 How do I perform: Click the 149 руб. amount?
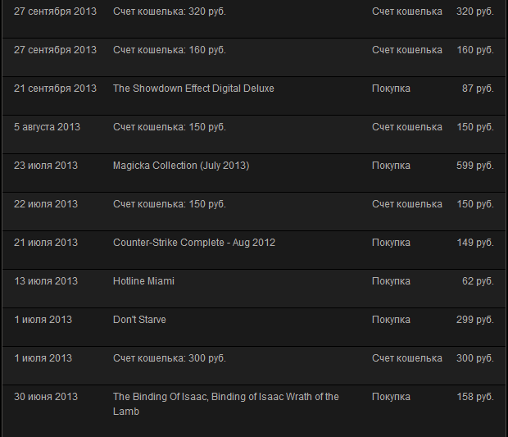point(475,243)
